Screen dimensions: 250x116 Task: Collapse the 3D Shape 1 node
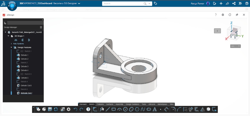(x=8, y=36)
